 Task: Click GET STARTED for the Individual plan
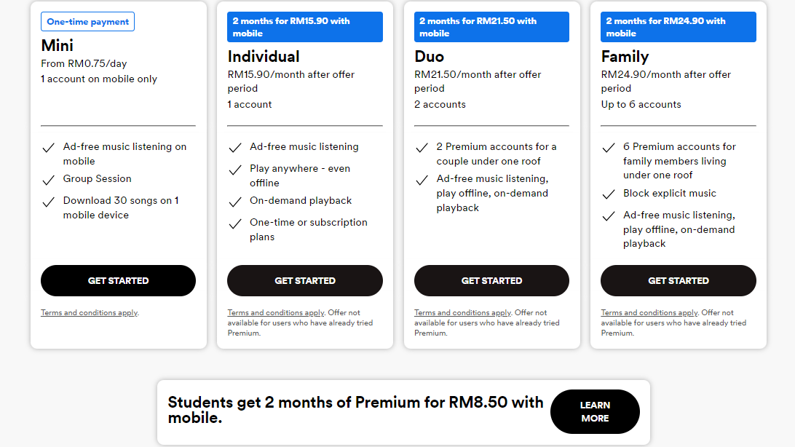(x=305, y=280)
